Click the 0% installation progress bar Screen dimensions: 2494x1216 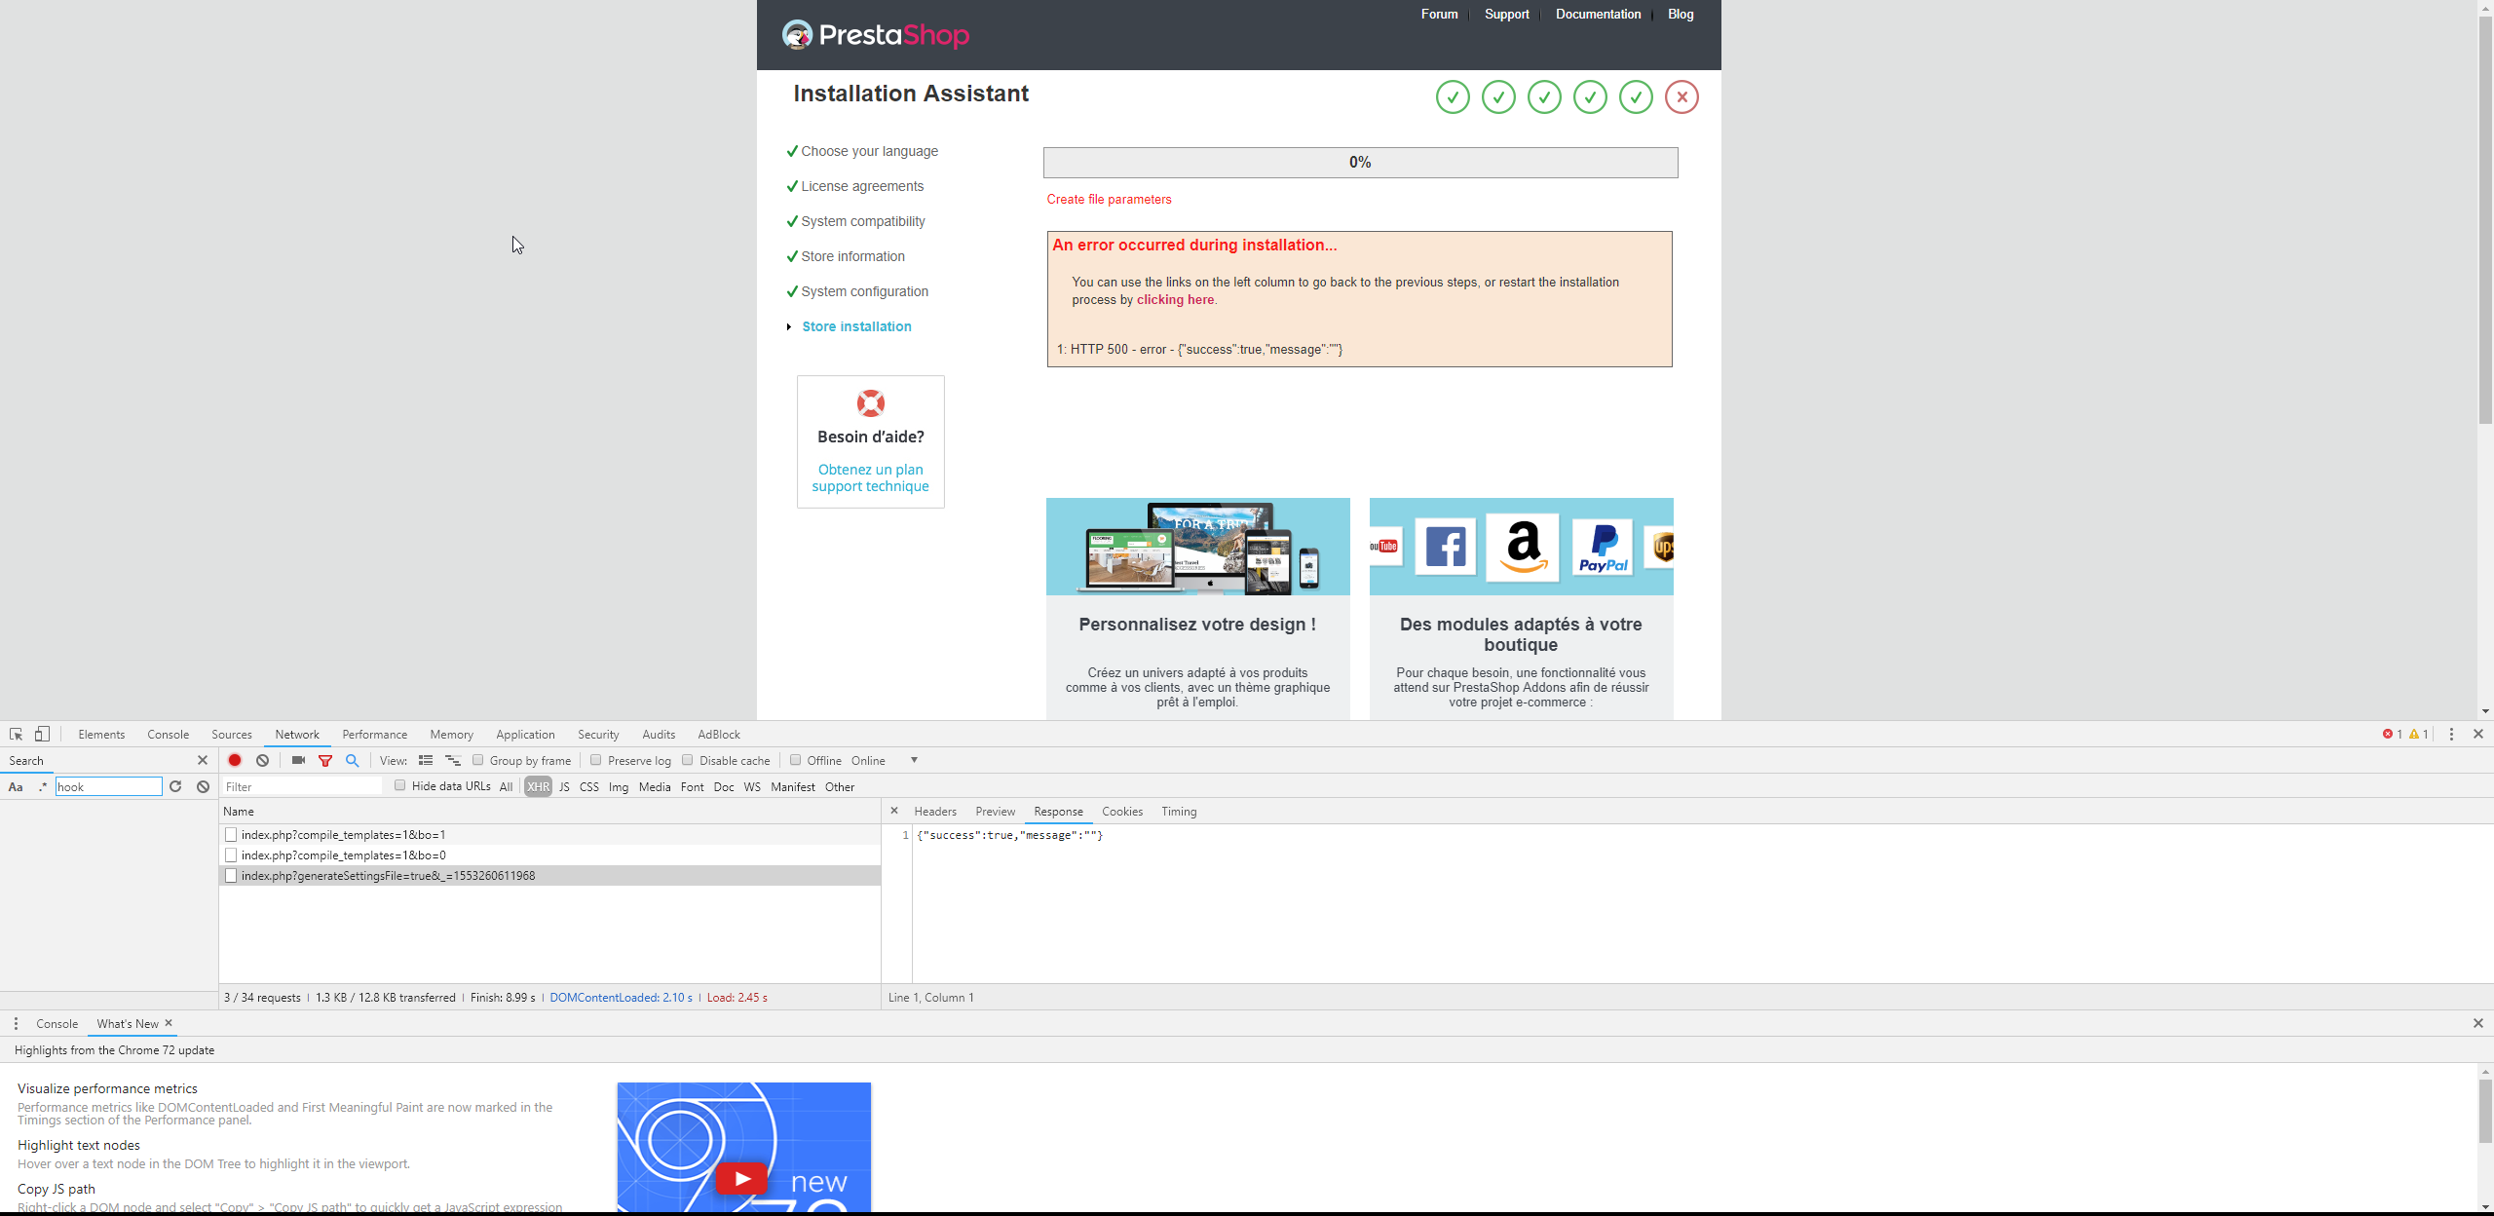coord(1361,163)
